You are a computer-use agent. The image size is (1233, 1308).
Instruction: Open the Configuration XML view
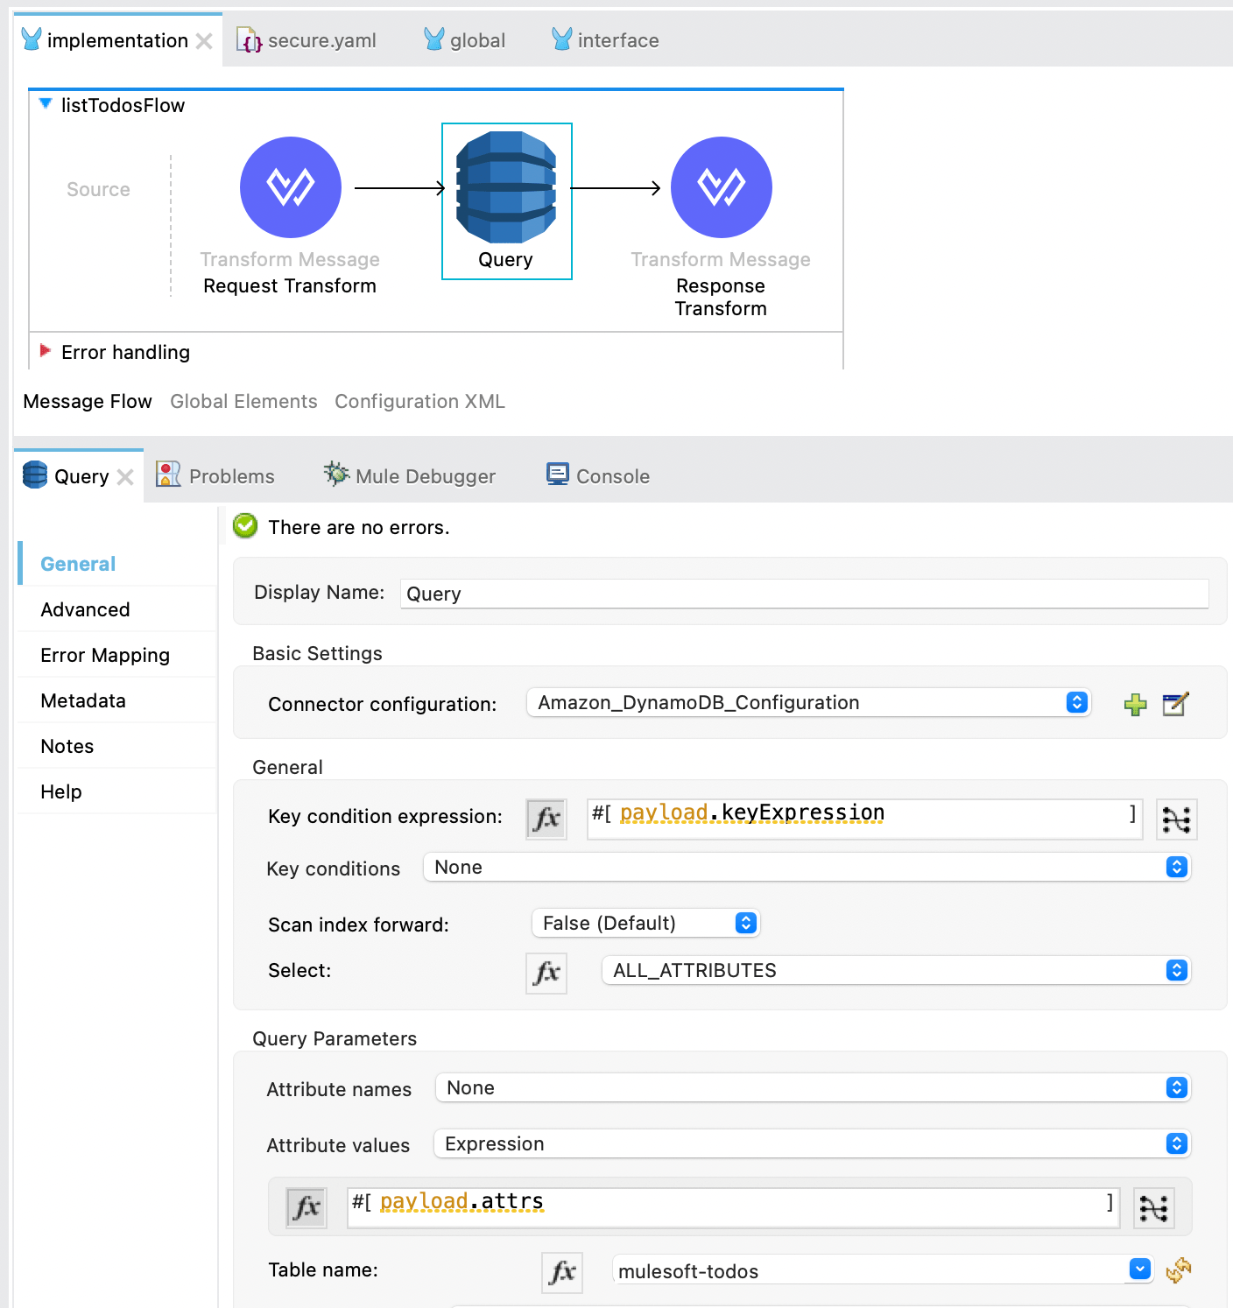419,401
